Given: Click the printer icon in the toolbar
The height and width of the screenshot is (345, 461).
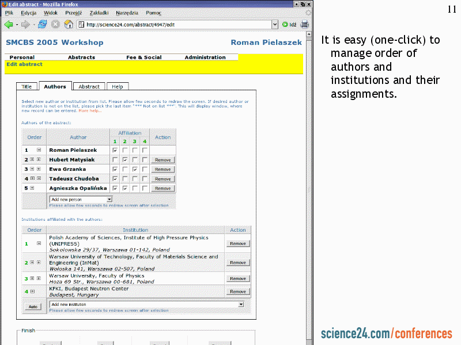Looking at the screenshot, I should click(304, 24).
